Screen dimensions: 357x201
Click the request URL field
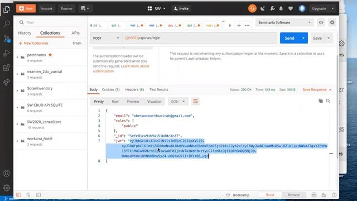pyautogui.click(x=200, y=38)
